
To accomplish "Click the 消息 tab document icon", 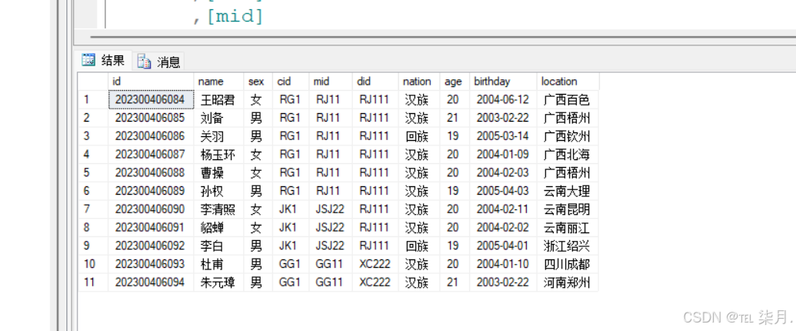I will coord(144,62).
